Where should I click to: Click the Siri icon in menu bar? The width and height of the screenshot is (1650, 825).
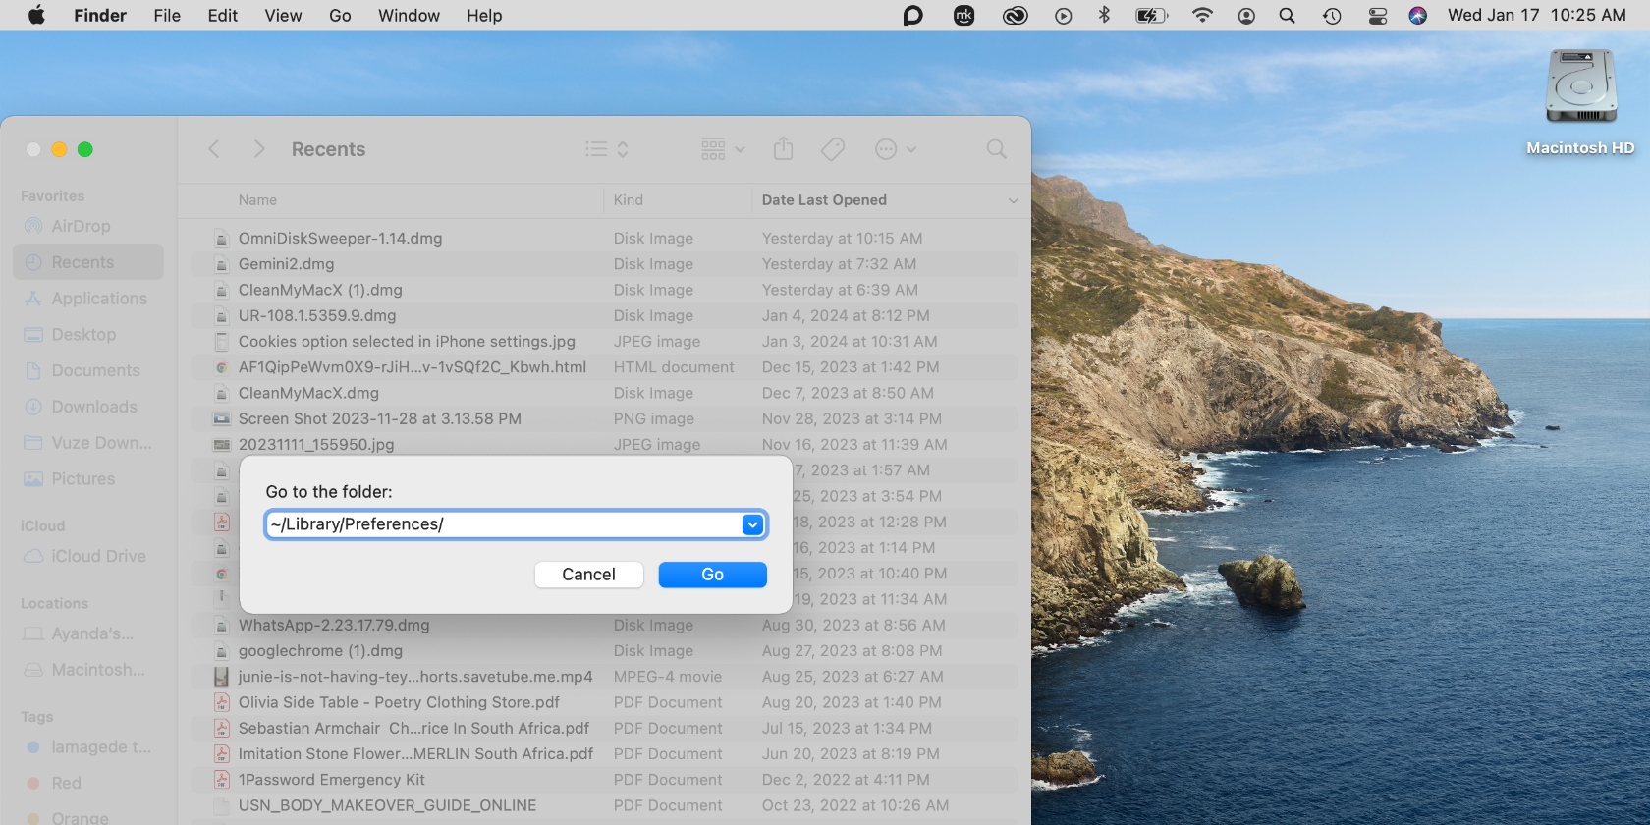(x=1417, y=15)
